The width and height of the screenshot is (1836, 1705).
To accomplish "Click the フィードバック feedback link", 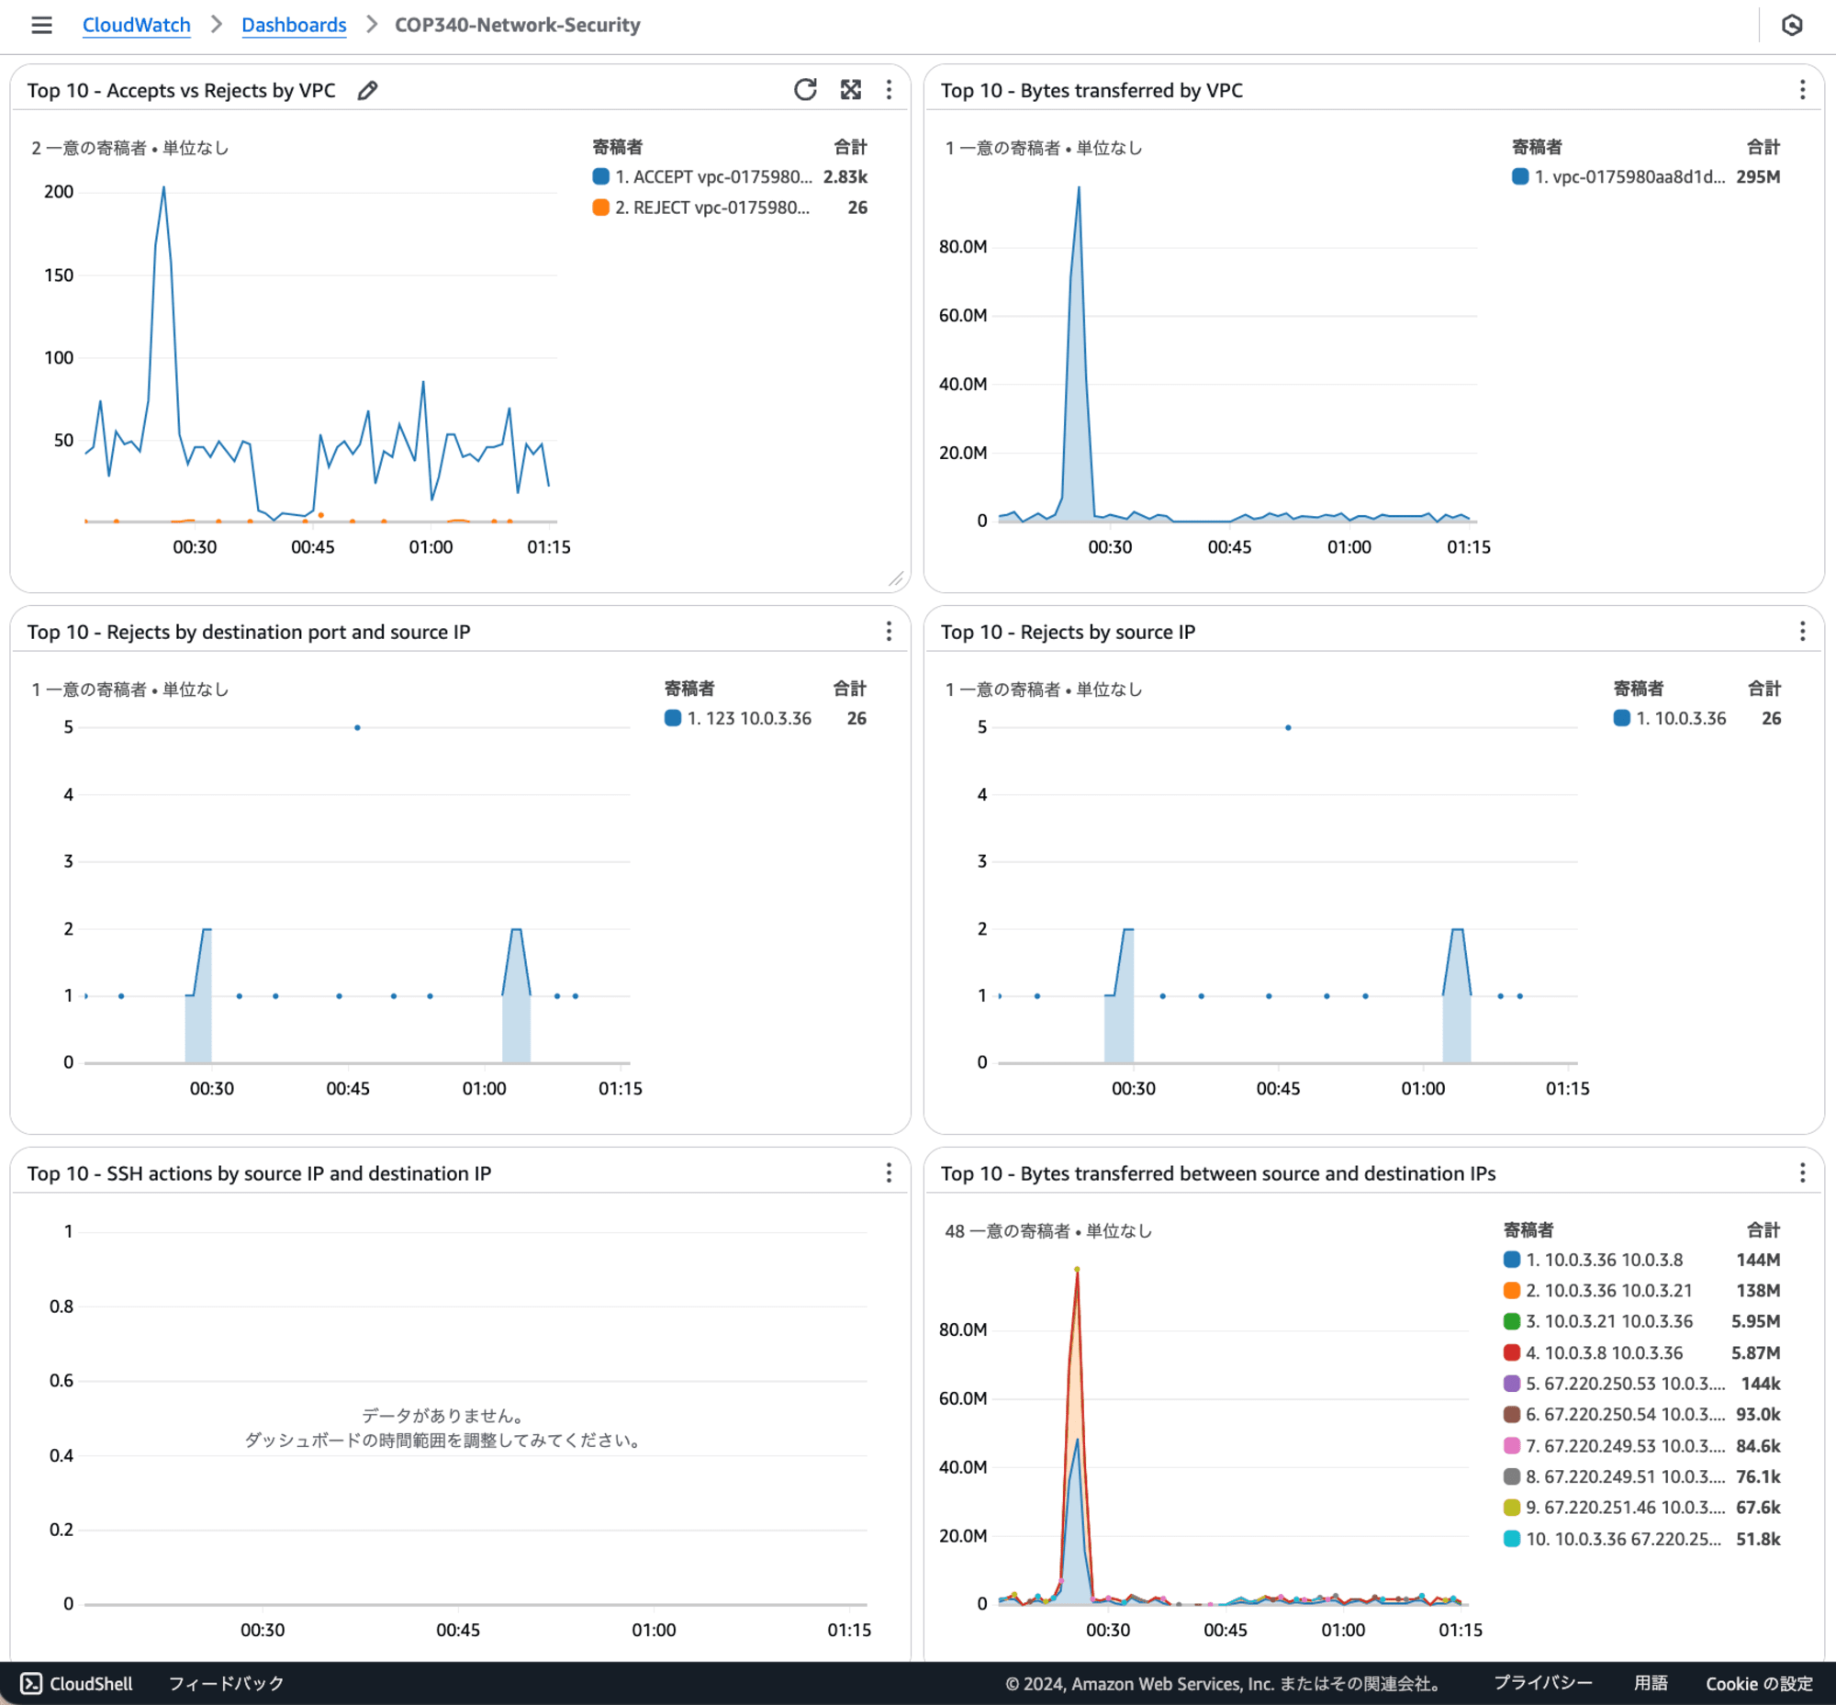I will tap(226, 1684).
